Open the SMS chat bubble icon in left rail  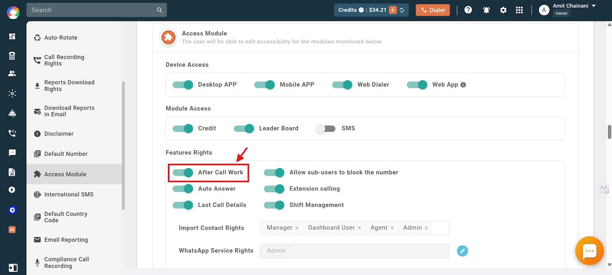click(x=12, y=153)
